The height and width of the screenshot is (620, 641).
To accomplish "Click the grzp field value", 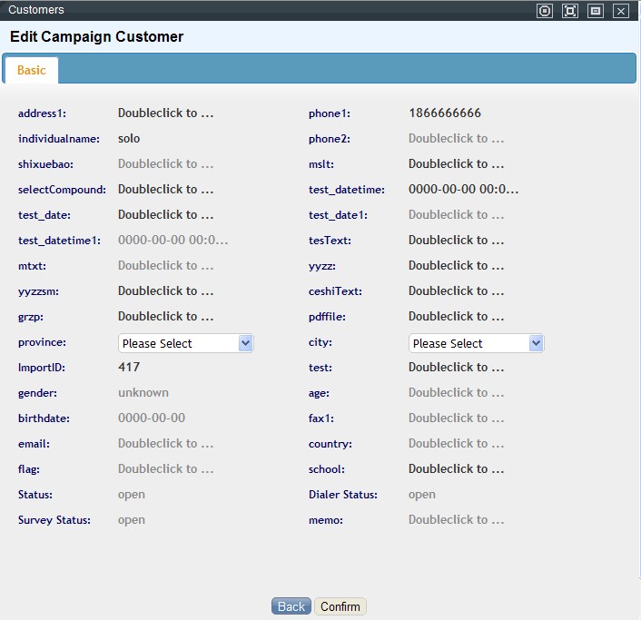I will click(x=165, y=316).
